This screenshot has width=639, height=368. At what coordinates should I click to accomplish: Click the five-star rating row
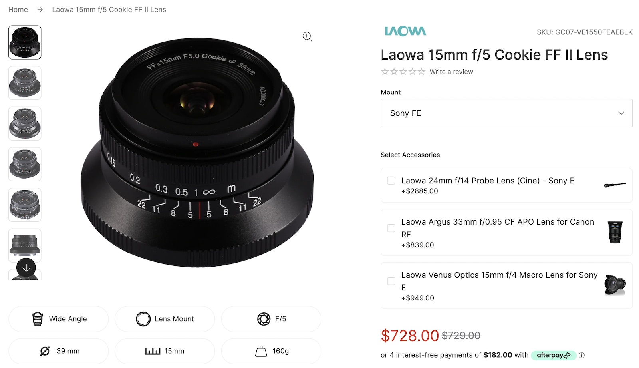point(403,72)
